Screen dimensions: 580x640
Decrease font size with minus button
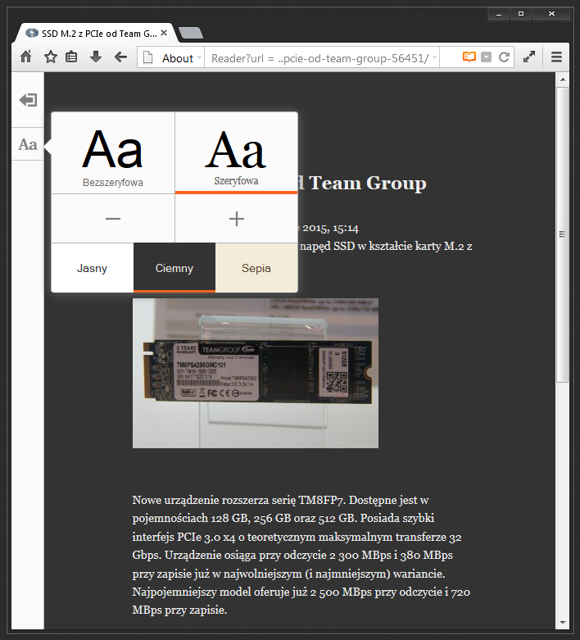coord(113,219)
